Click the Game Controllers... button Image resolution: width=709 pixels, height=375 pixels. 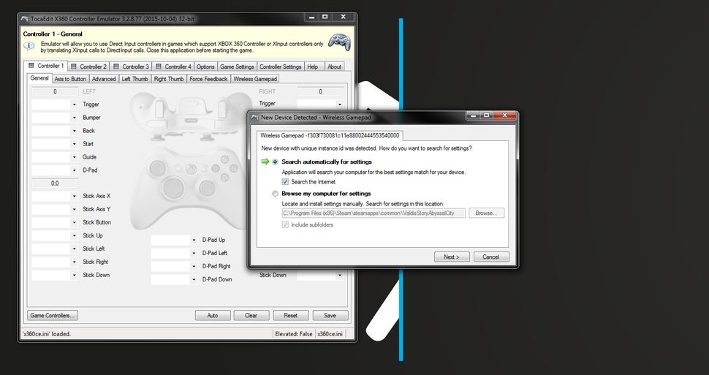click(x=53, y=315)
